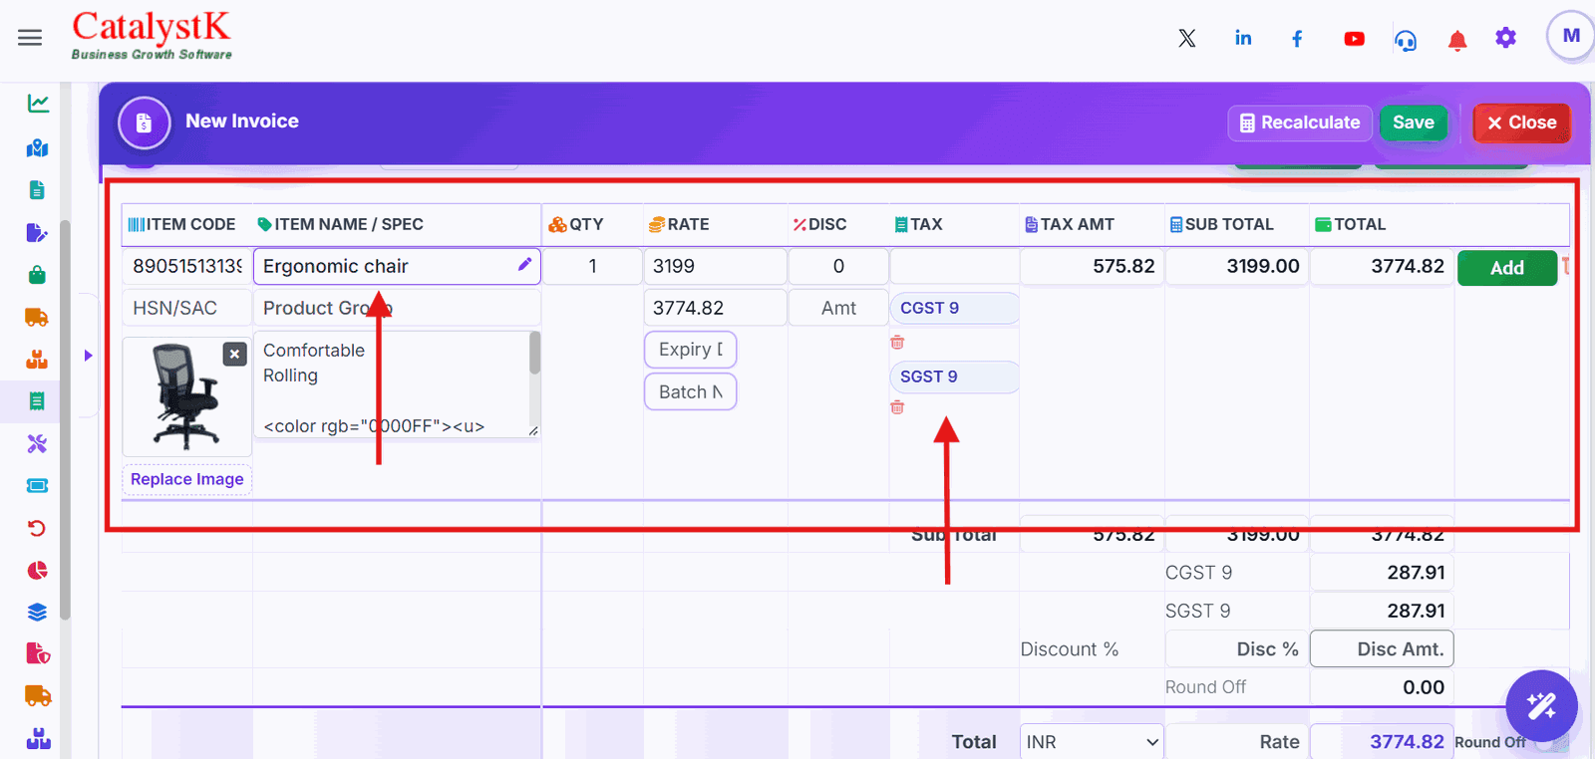Open the X (Twitter) social link

point(1186,39)
